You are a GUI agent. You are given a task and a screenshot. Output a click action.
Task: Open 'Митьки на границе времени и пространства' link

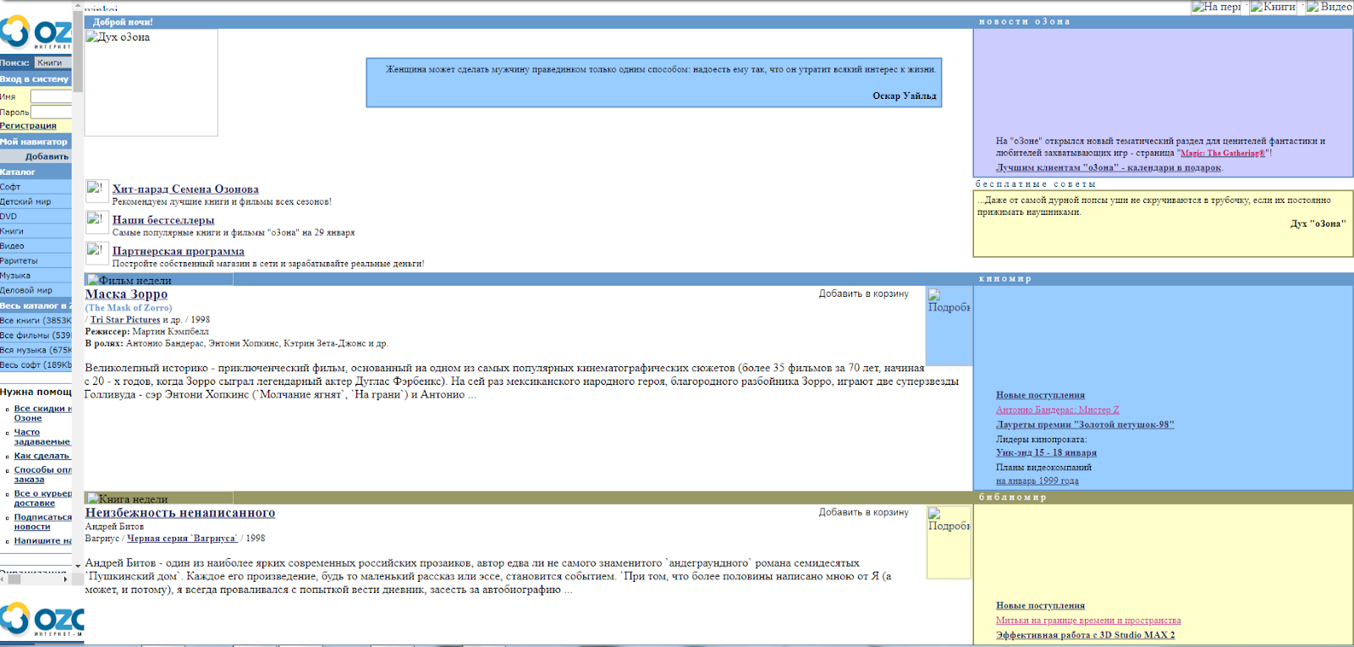click(1088, 621)
